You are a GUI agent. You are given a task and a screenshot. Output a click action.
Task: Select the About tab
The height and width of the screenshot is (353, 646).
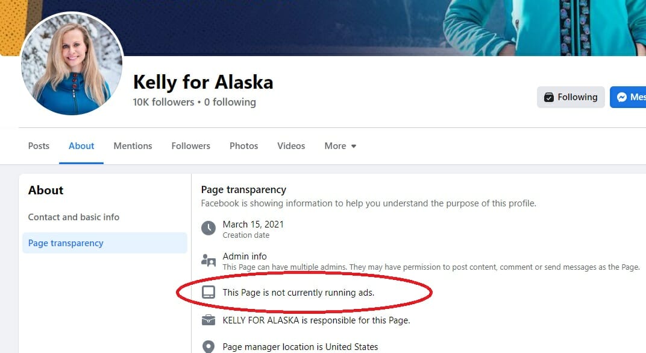tap(81, 146)
